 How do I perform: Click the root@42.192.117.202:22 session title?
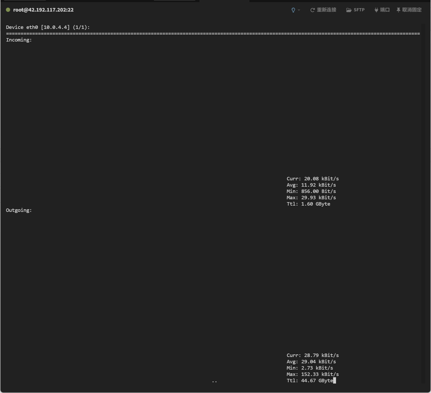click(43, 10)
